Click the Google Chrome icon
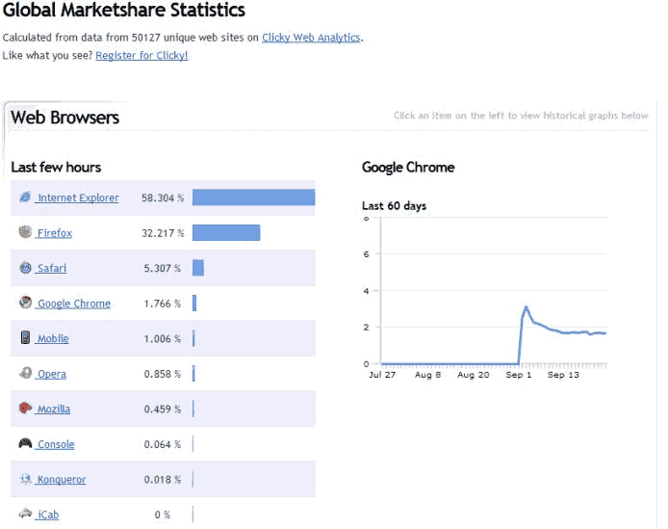This screenshot has height=529, width=668. tap(26, 303)
